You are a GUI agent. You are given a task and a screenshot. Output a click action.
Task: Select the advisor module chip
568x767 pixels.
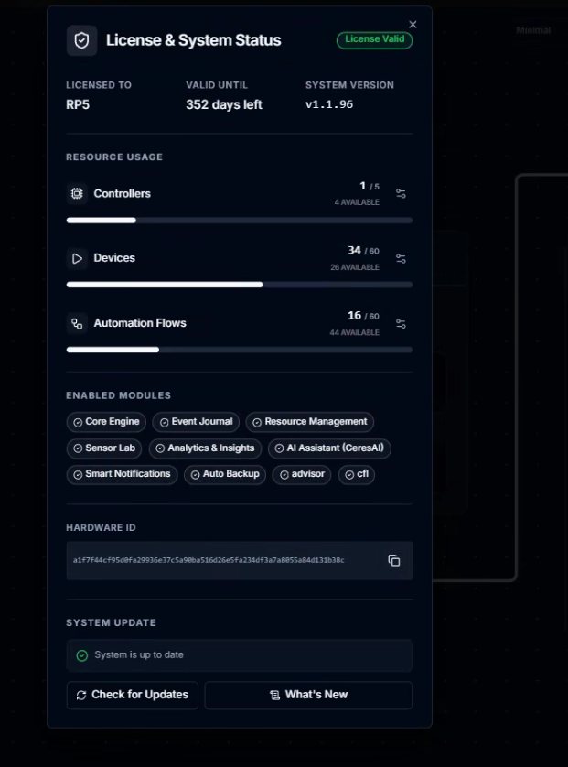(x=302, y=474)
